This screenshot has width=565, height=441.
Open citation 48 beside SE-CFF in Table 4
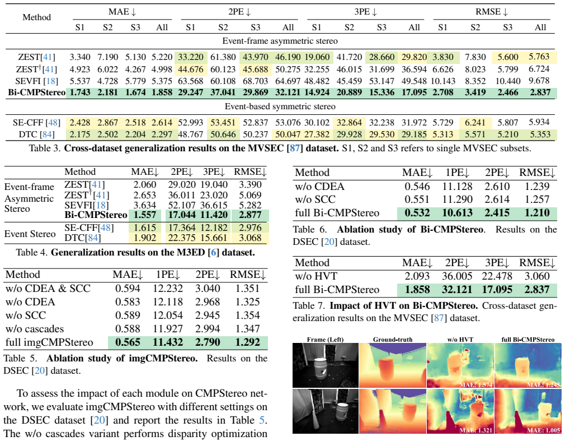pos(106,228)
